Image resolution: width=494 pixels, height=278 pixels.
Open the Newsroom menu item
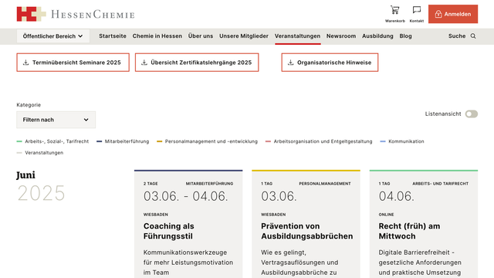pyautogui.click(x=341, y=36)
